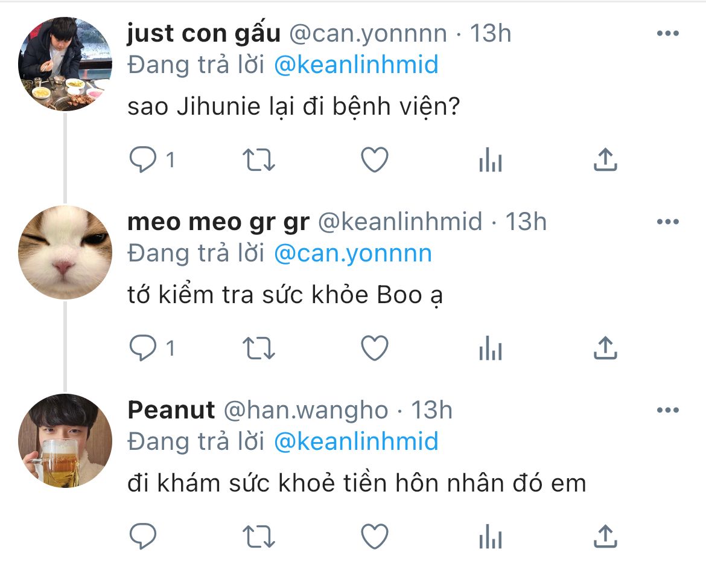View analytics for Peanut's tweet

tap(490, 536)
